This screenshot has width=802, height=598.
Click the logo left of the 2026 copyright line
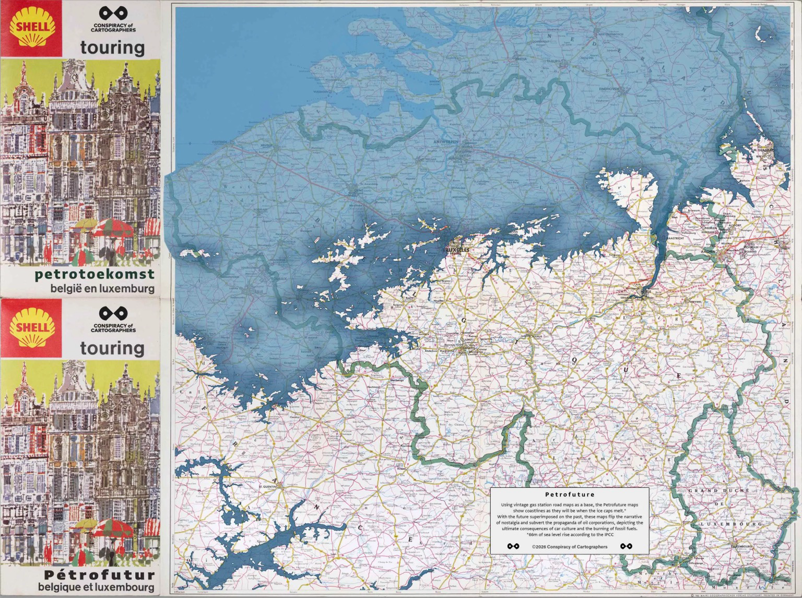coord(513,546)
